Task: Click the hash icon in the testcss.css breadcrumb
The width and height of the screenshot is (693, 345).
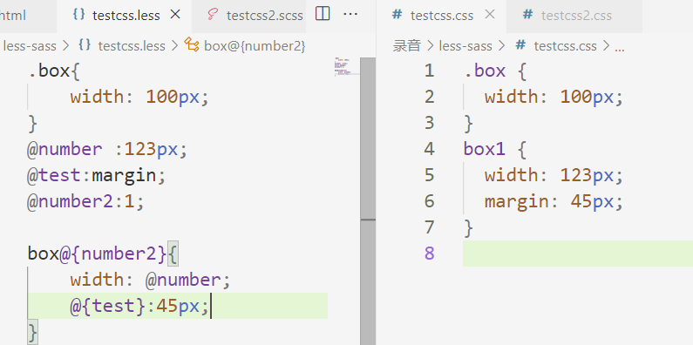Action: pos(520,45)
